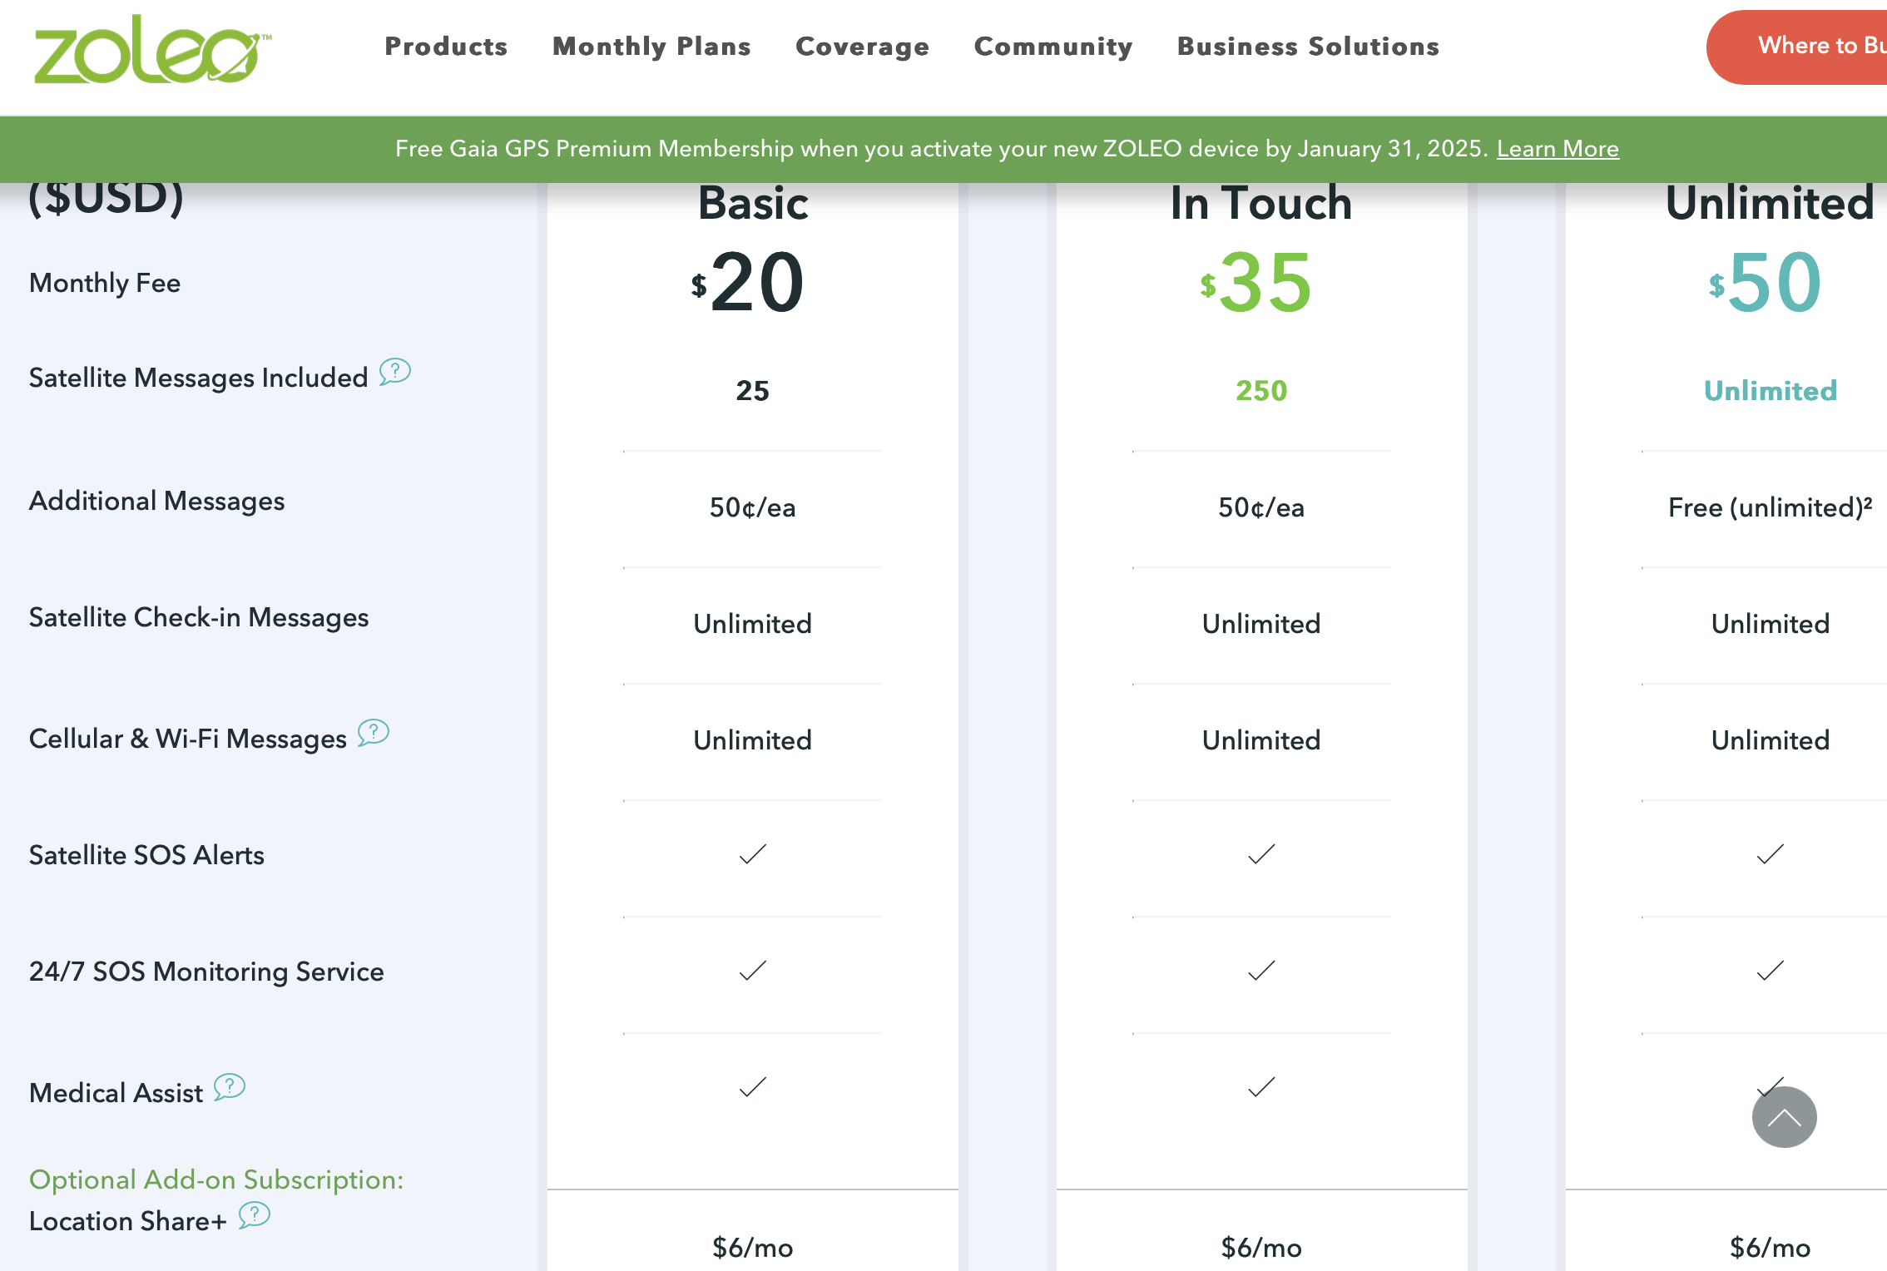This screenshot has width=1887, height=1271.
Task: Open help tooltip for Satellite Messages Included
Action: (395, 371)
